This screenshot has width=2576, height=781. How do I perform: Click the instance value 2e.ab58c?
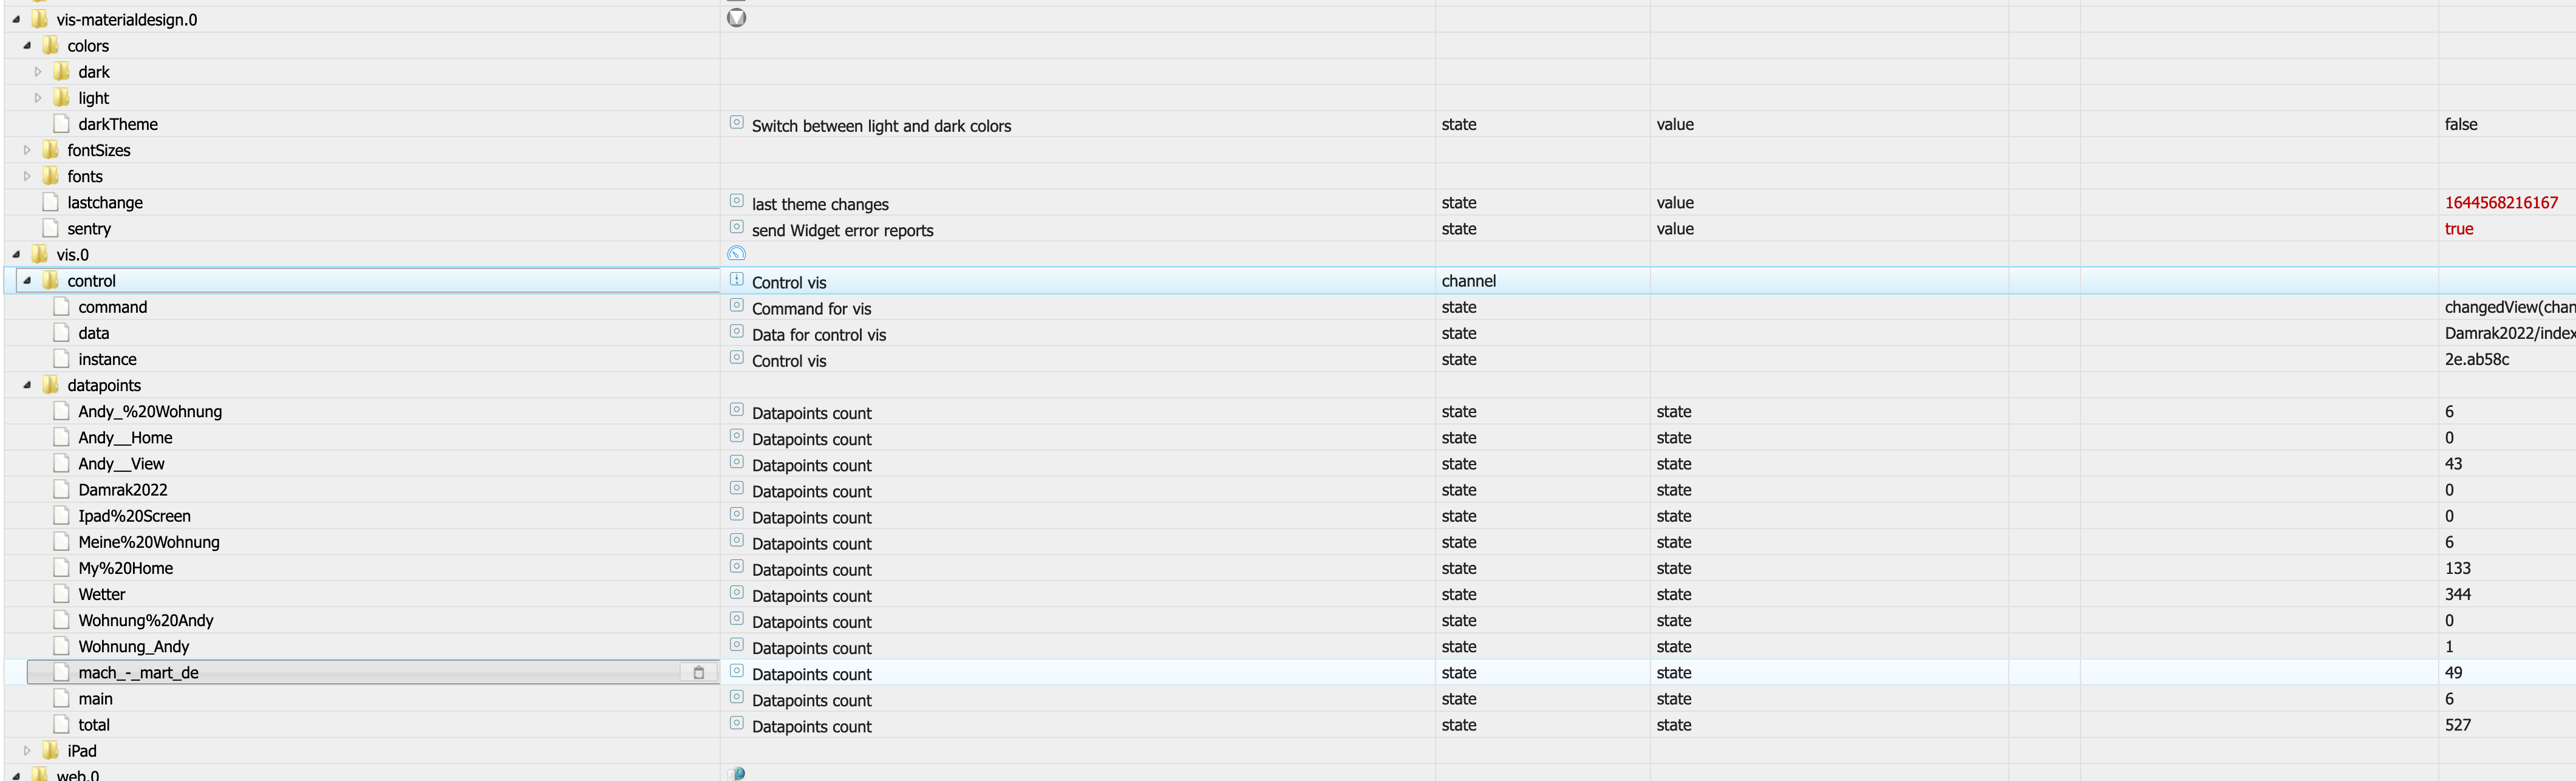[2477, 359]
